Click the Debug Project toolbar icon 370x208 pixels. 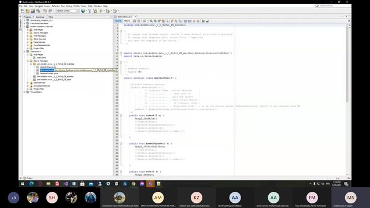(108, 11)
